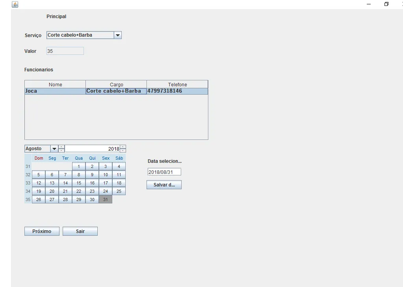403x287 pixels.
Task: Pick day 6 in the calendar
Action: click(x=52, y=175)
